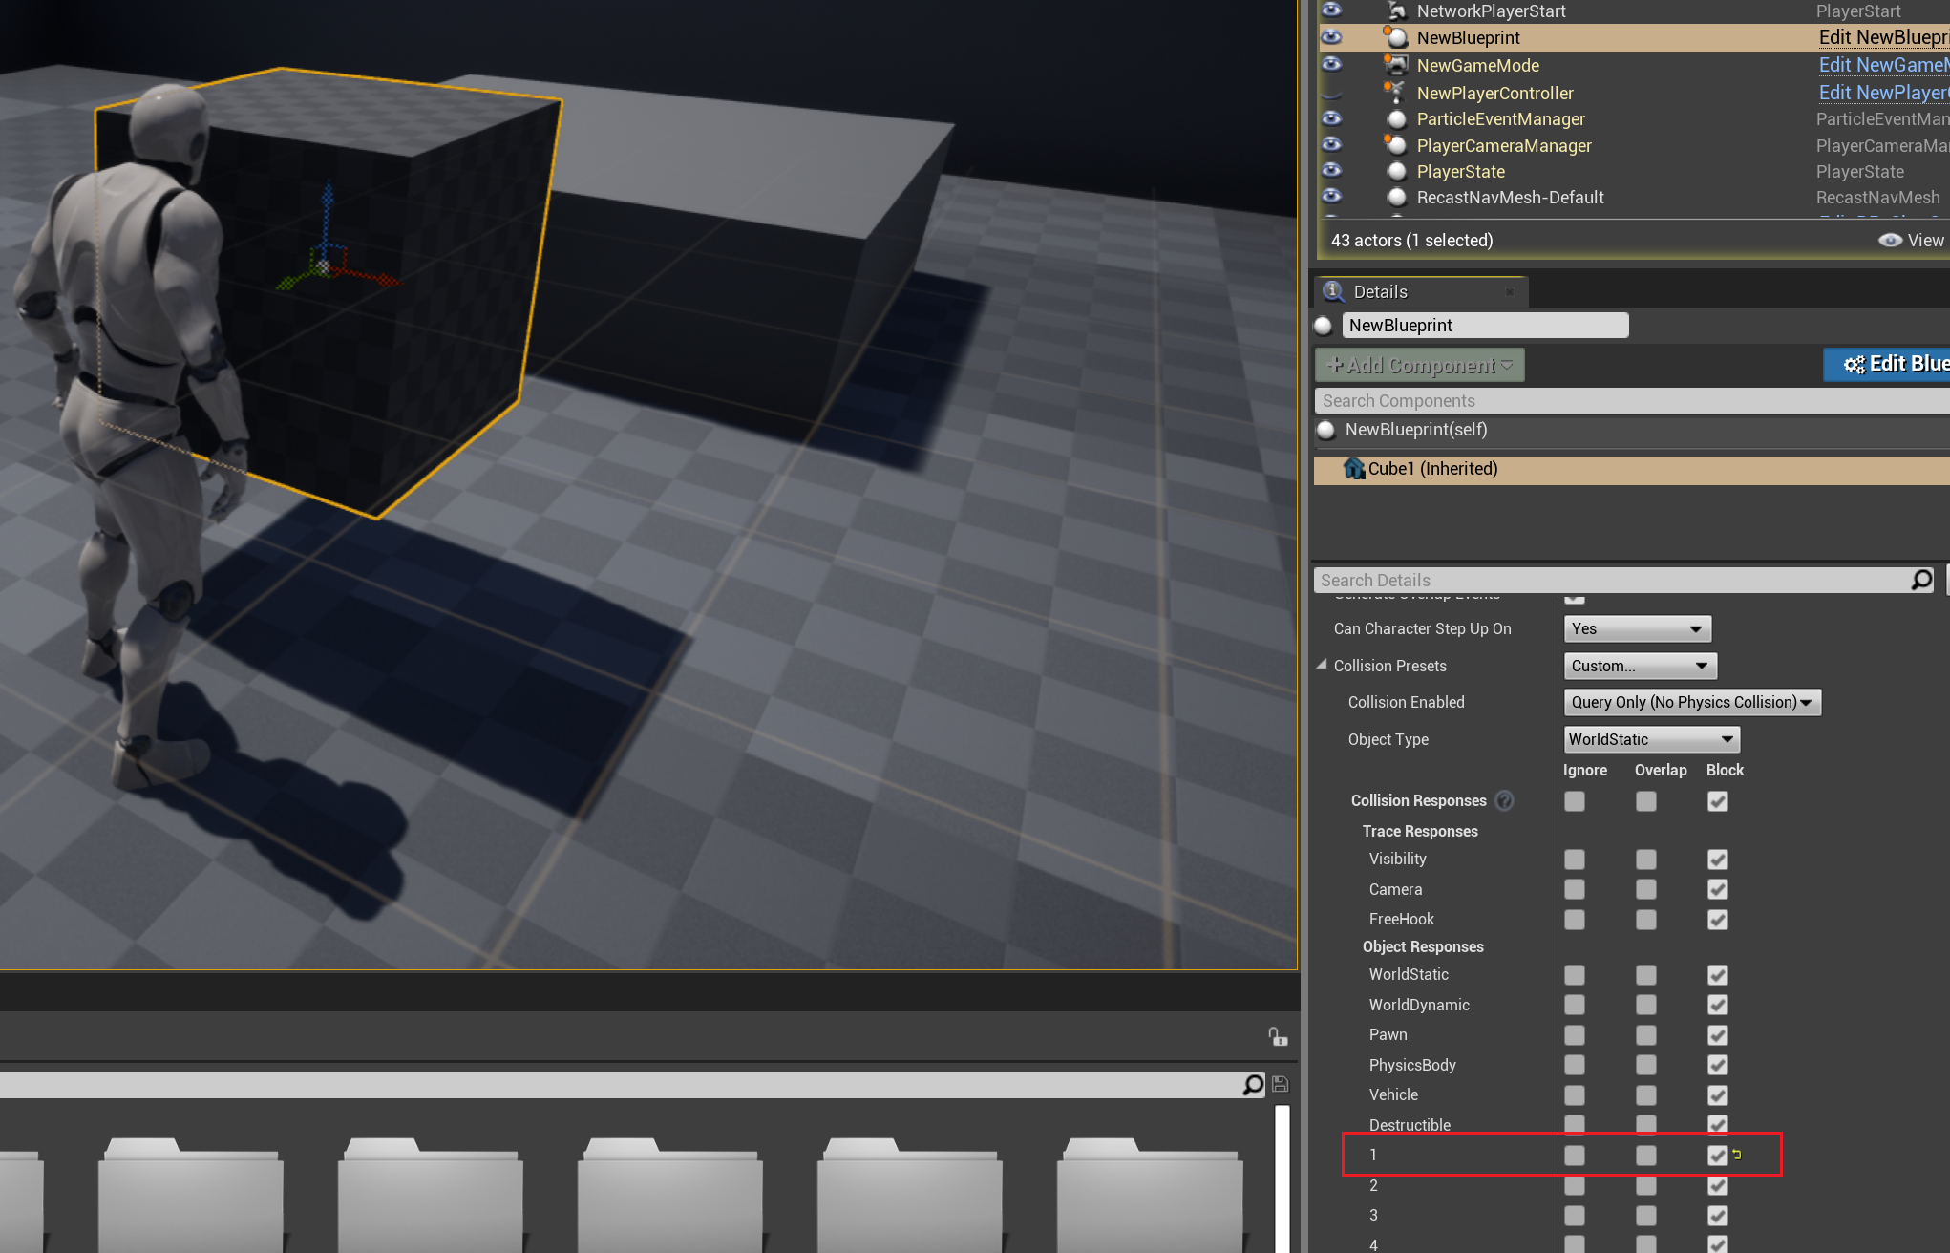Switch to the Details tab
This screenshot has width=1950, height=1253.
(x=1380, y=292)
